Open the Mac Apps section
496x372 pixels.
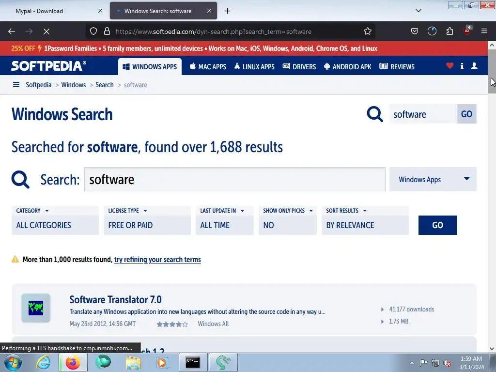[208, 67]
